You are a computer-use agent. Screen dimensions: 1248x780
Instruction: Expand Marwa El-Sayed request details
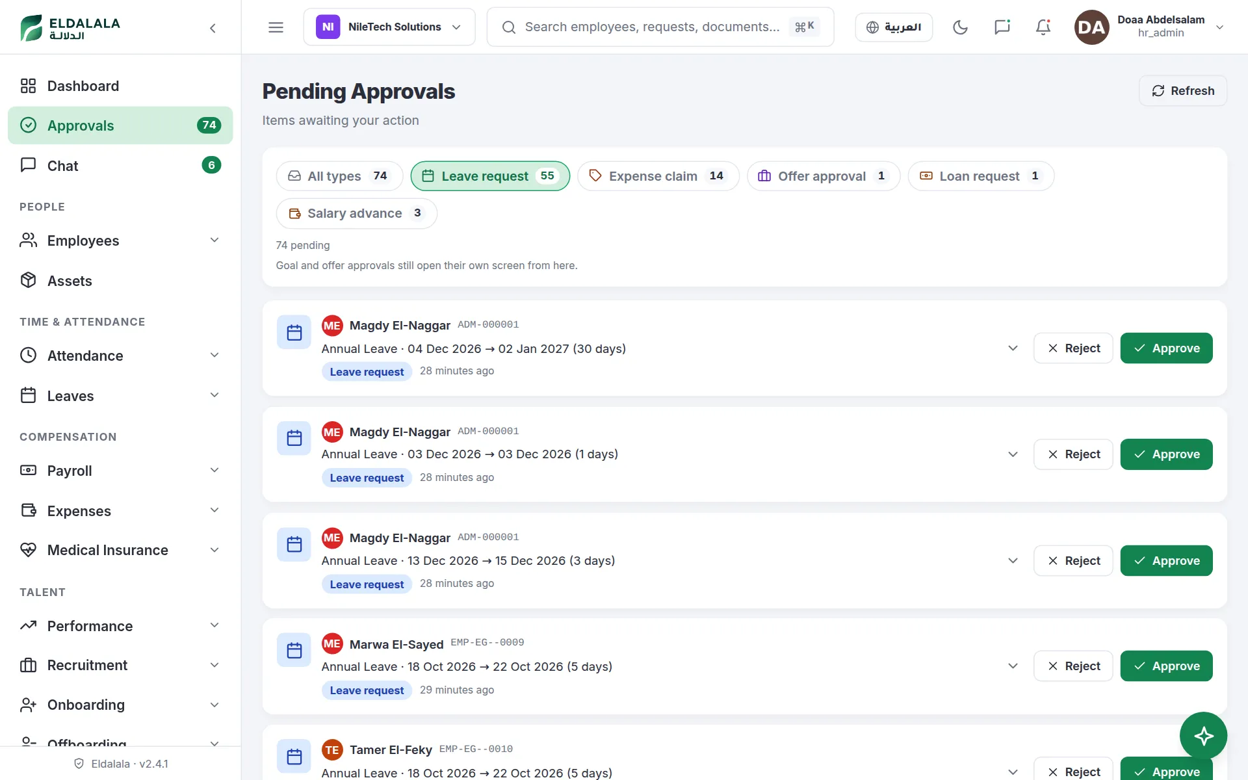1013,666
